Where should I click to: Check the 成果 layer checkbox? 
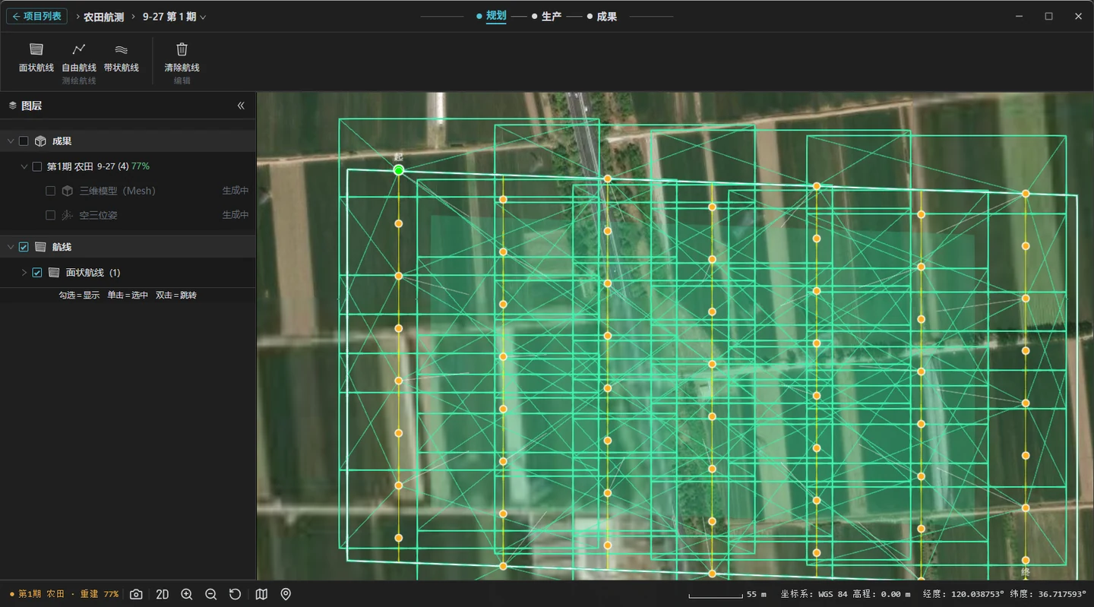pos(24,141)
